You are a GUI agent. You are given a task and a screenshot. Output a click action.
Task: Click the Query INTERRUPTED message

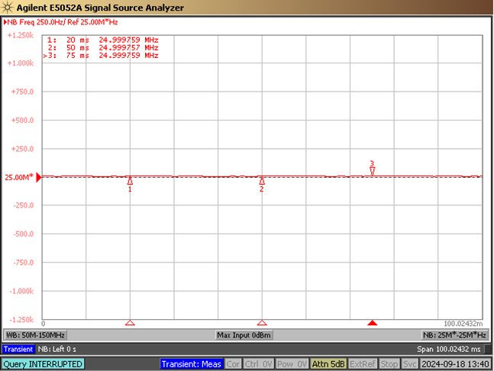click(43, 364)
